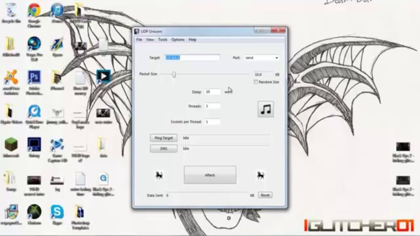Screen dimensions: 420x236
Task: Open the File menu
Action: pyautogui.click(x=139, y=40)
